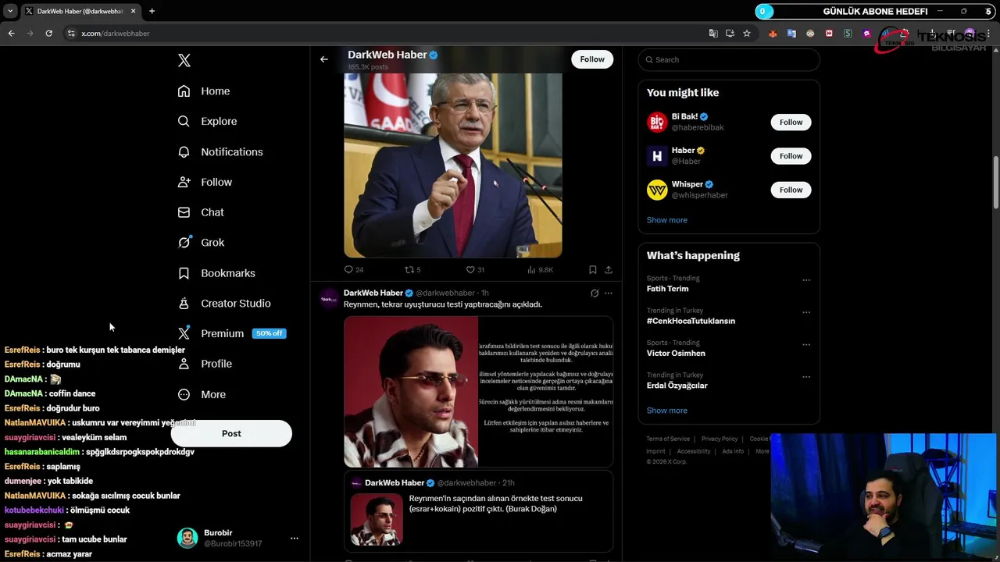Follow the Whisper account
The image size is (1000, 562).
tap(791, 190)
